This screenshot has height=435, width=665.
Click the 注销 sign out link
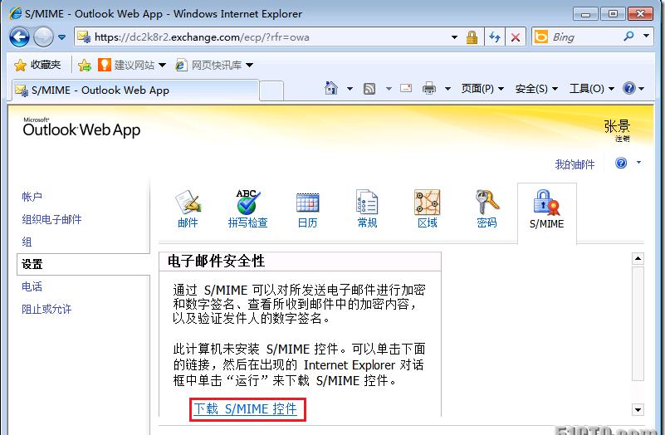tap(623, 139)
